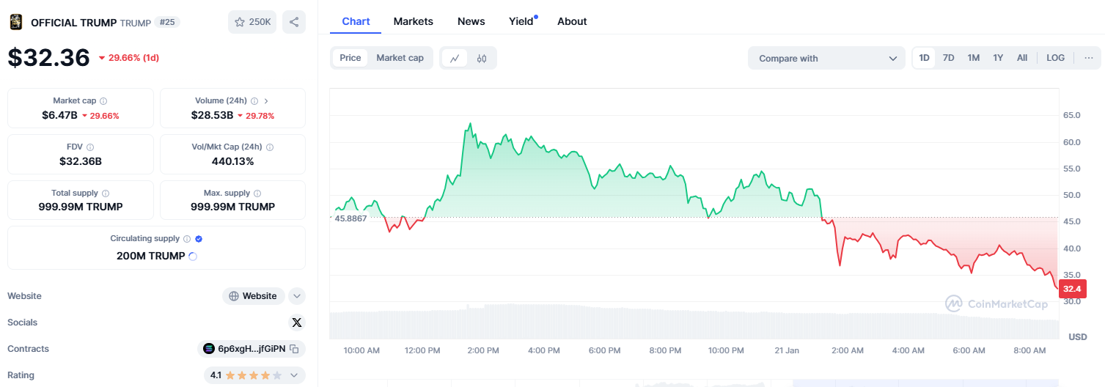Open the Compare with dropdown
This screenshot has height=387, width=1105.
point(826,59)
